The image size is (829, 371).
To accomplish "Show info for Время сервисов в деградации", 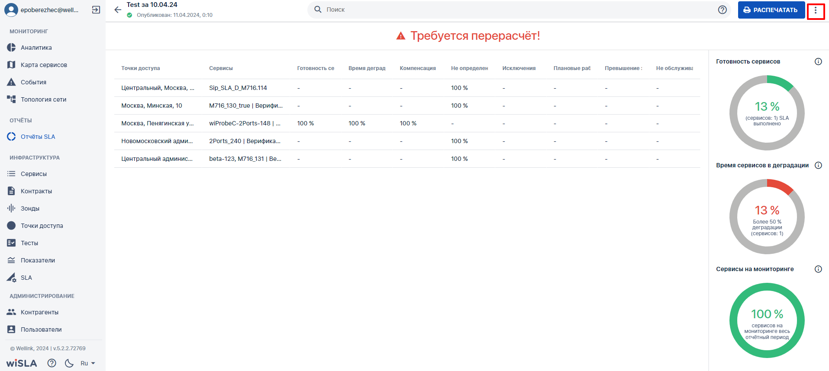I will [x=818, y=165].
